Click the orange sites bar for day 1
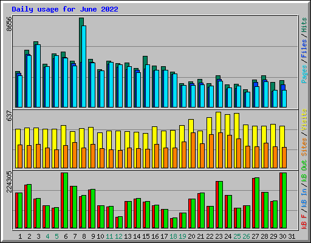 pos(20,156)
